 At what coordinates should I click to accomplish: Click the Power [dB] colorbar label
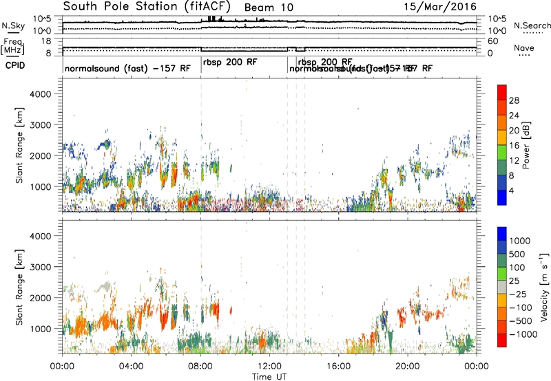click(x=526, y=145)
